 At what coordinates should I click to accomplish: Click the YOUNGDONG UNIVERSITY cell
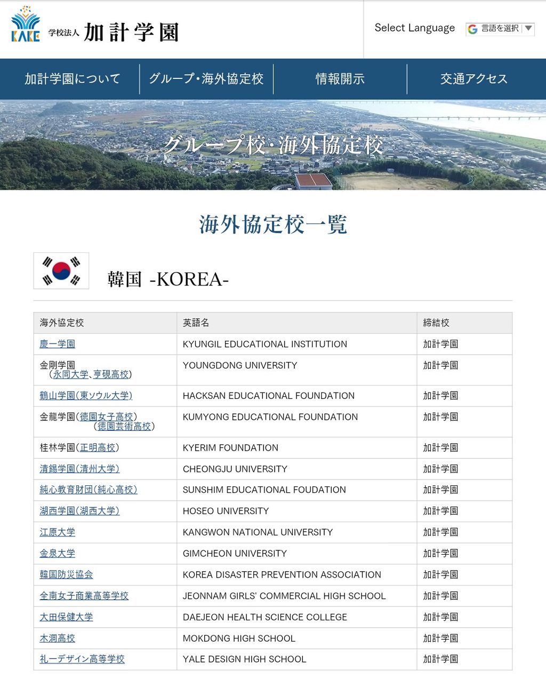pos(296,370)
